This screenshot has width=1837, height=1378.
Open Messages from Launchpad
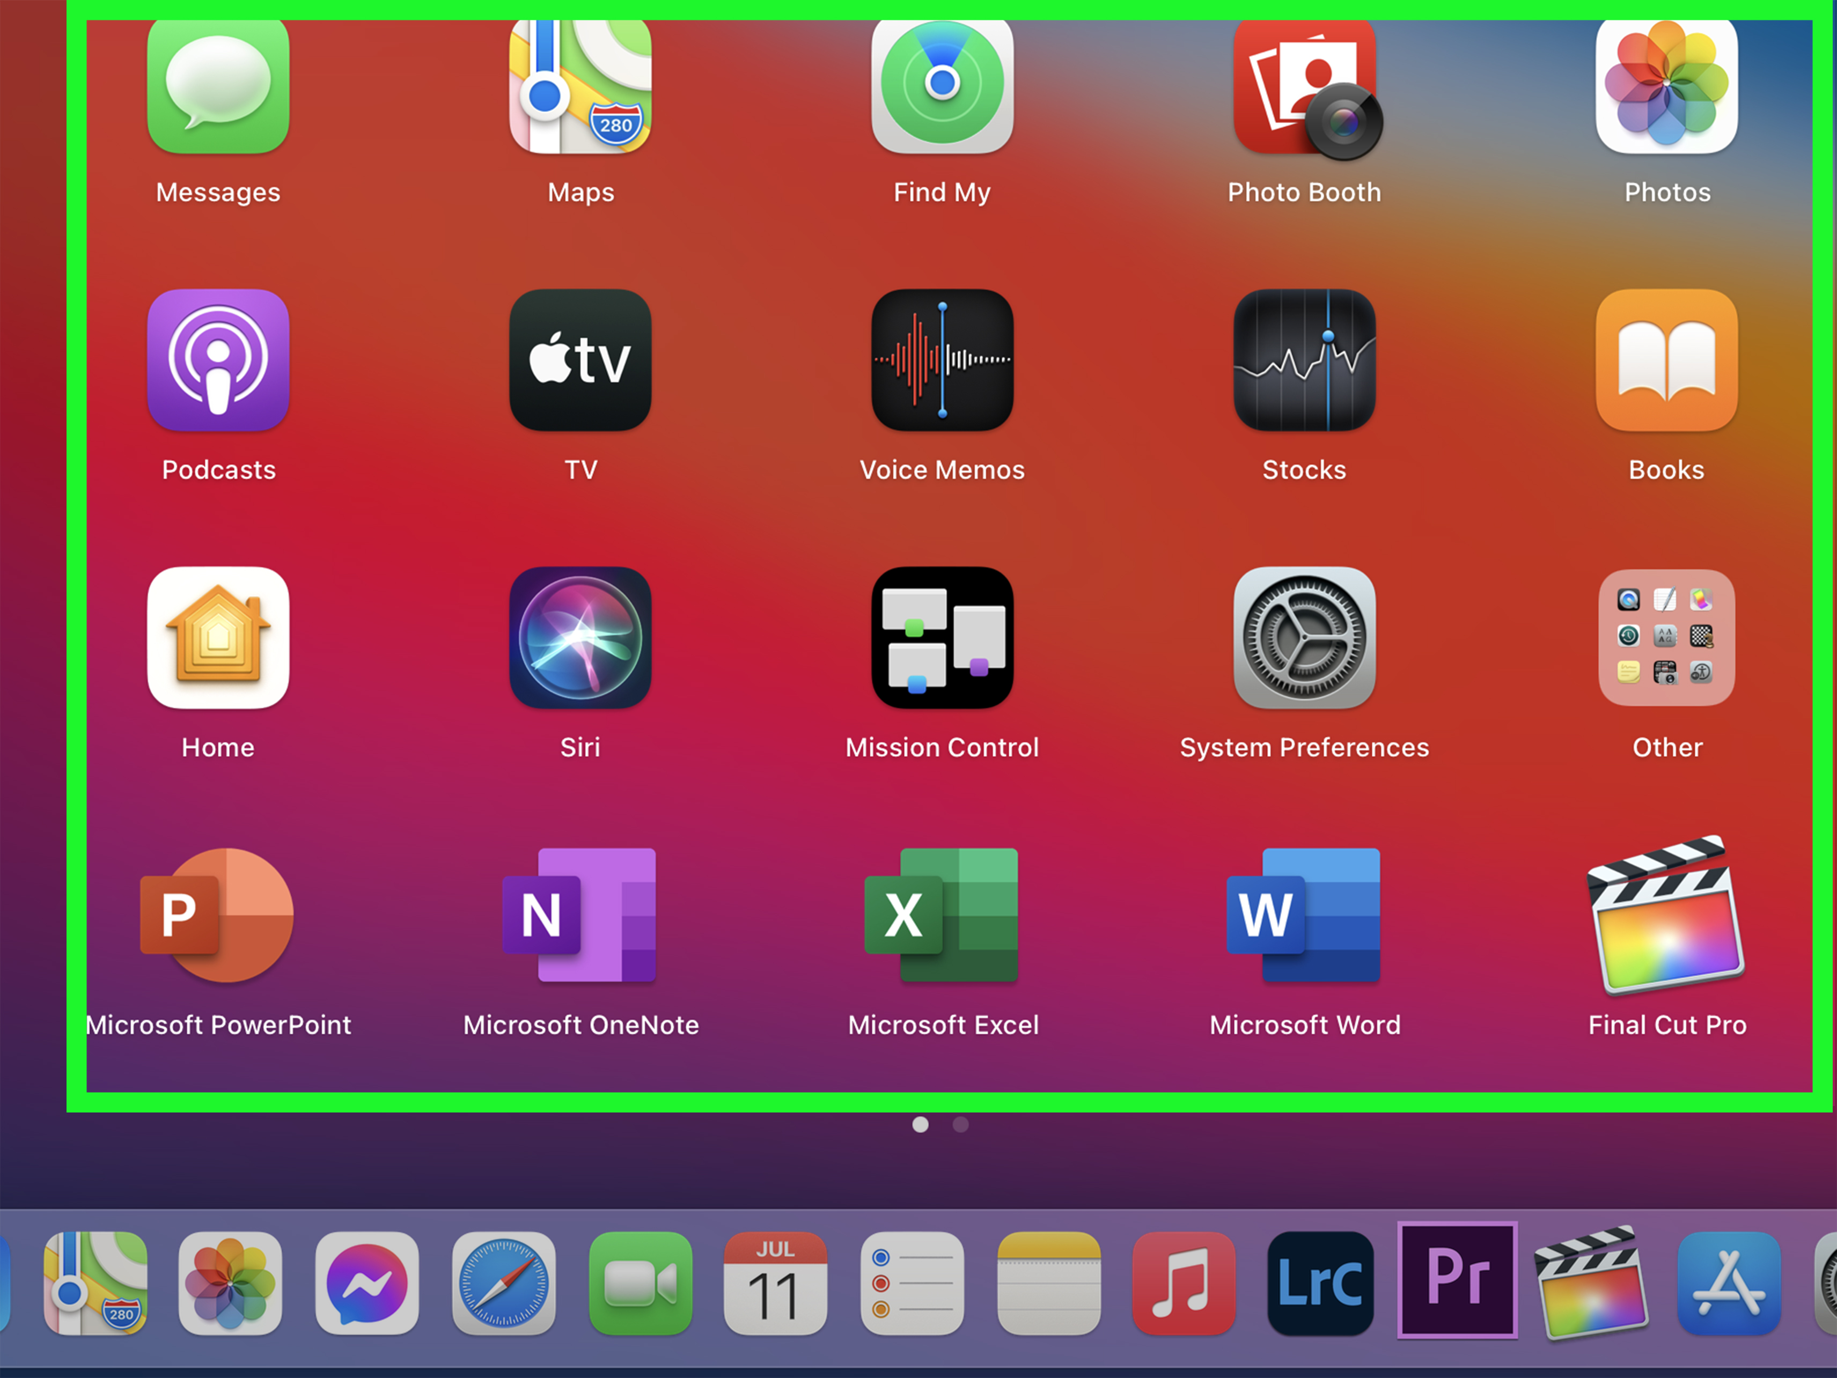point(218,85)
